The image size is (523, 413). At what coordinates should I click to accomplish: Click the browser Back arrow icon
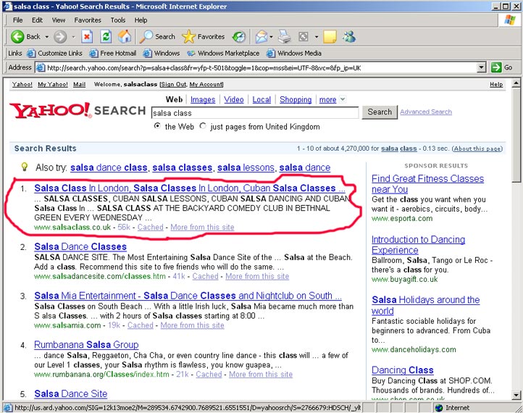(x=17, y=36)
